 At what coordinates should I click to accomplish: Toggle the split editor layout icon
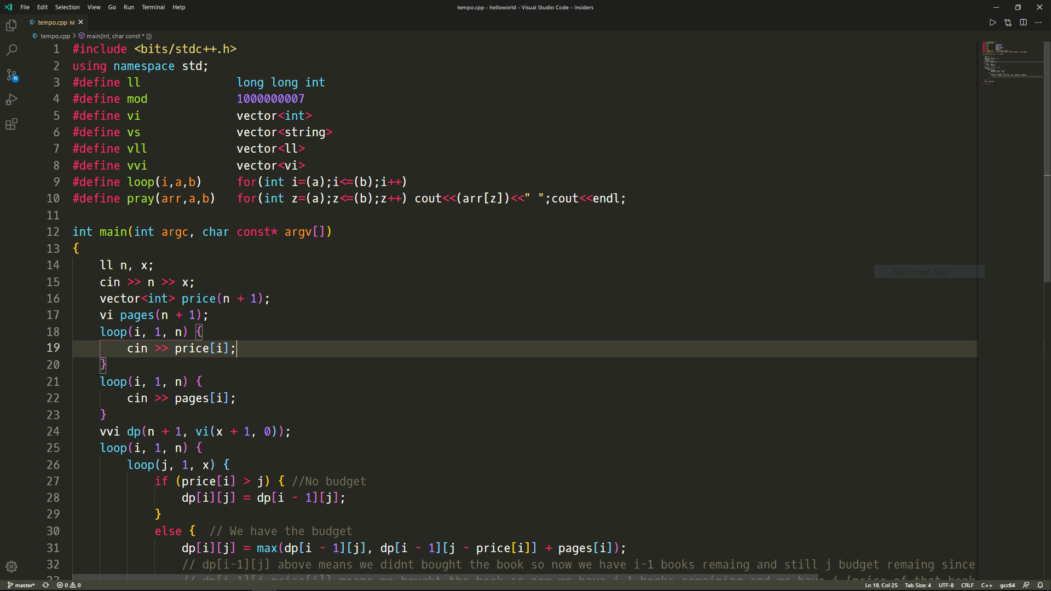[x=1023, y=22]
